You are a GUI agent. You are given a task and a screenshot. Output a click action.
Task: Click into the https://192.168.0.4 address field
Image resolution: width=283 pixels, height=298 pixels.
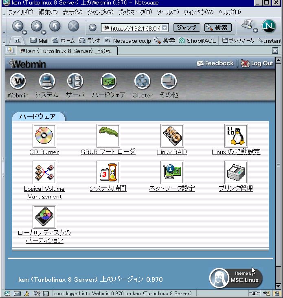136,28
